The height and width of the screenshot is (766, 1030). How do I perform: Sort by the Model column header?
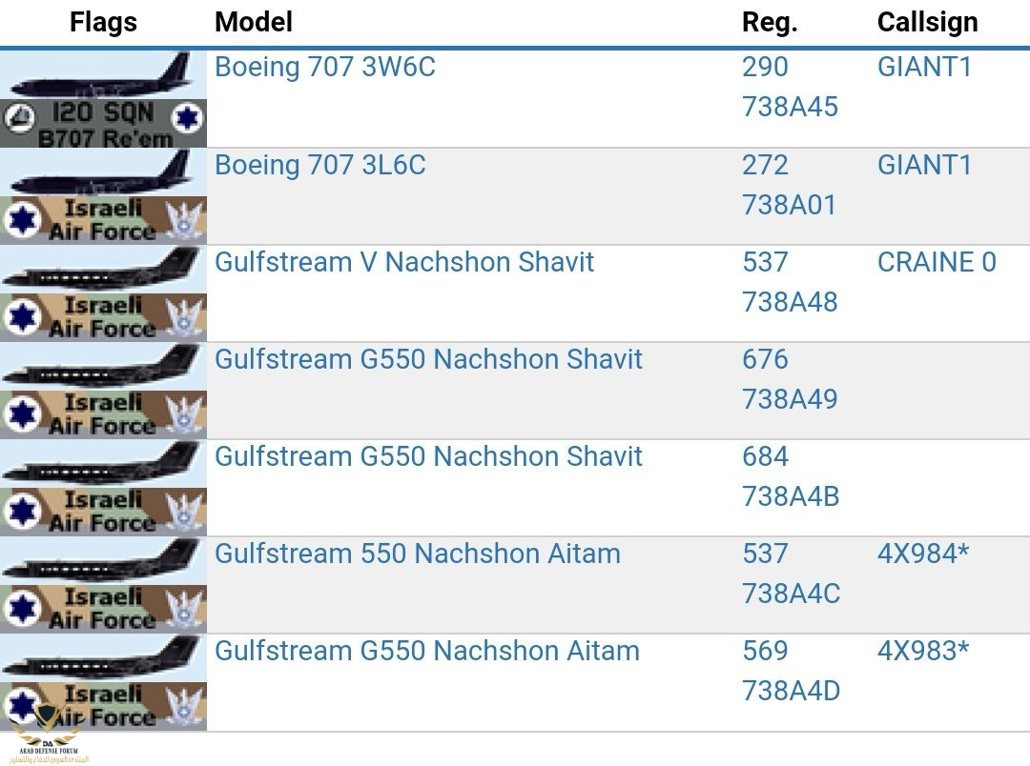(x=254, y=22)
